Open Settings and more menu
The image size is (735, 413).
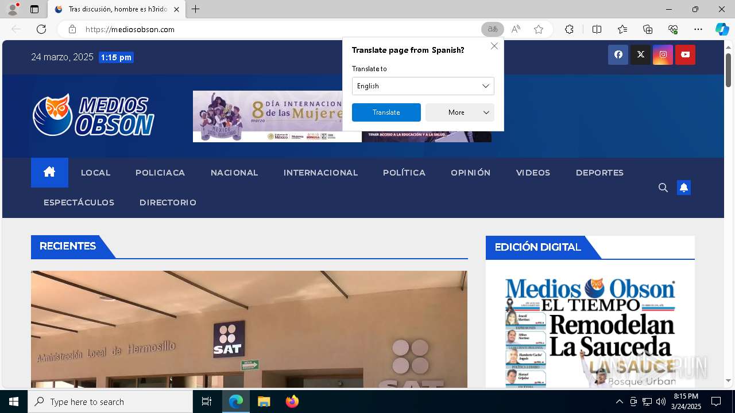[x=698, y=29]
